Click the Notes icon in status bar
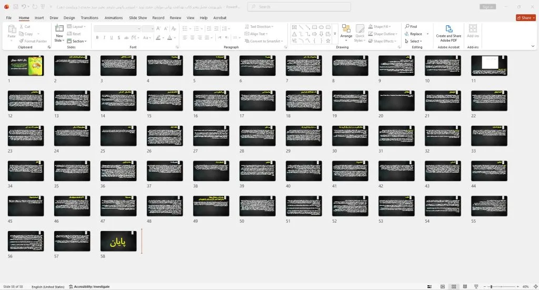539x290 pixels. [x=430, y=286]
